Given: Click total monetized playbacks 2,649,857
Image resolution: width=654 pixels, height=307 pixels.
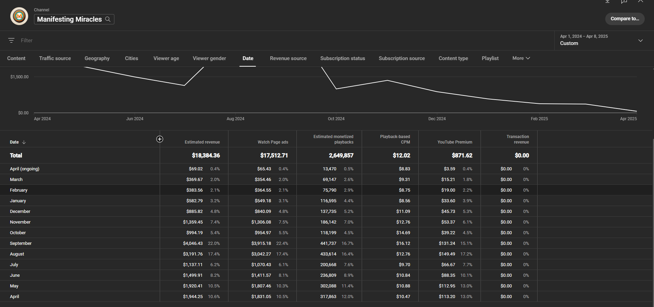Looking at the screenshot, I should [x=341, y=156].
